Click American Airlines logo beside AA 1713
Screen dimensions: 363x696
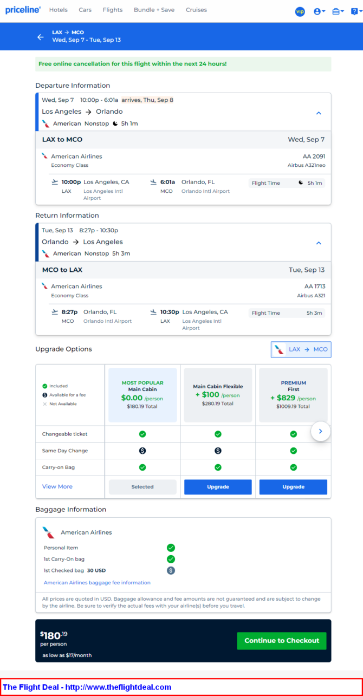(x=45, y=286)
